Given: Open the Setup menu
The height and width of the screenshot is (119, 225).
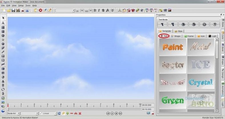Looking at the screenshot, I should (x=21, y=5).
